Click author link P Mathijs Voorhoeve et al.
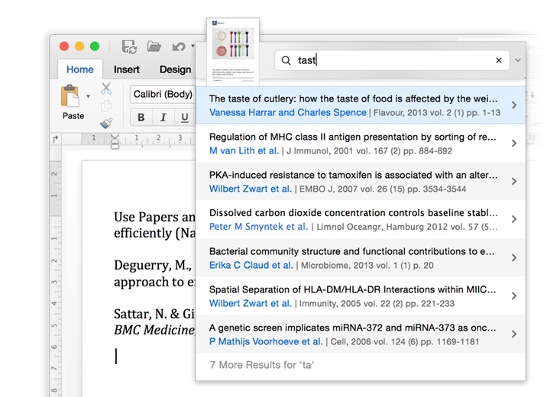 [266, 341]
